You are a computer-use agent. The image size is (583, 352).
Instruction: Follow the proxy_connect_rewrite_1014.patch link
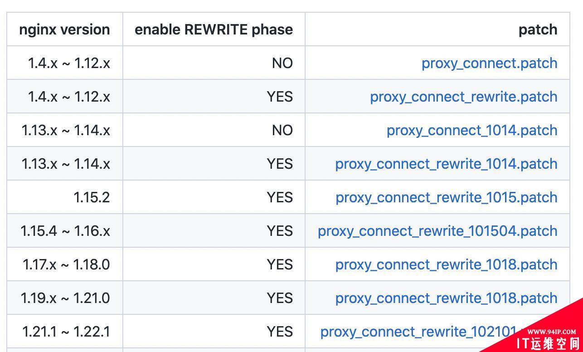coord(447,164)
